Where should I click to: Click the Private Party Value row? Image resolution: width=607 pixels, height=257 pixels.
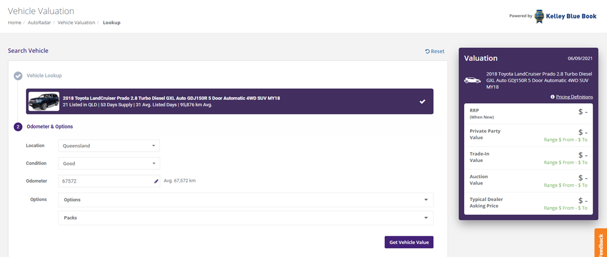528,135
